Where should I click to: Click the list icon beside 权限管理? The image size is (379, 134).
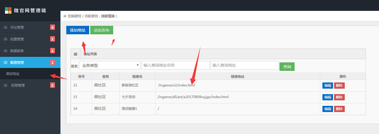click(5, 86)
